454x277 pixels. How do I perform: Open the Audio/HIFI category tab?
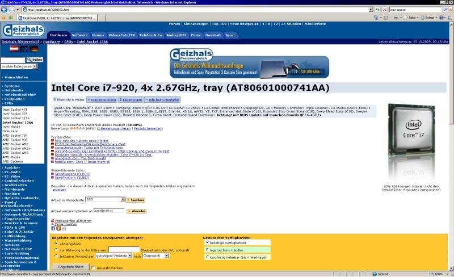coord(176,35)
